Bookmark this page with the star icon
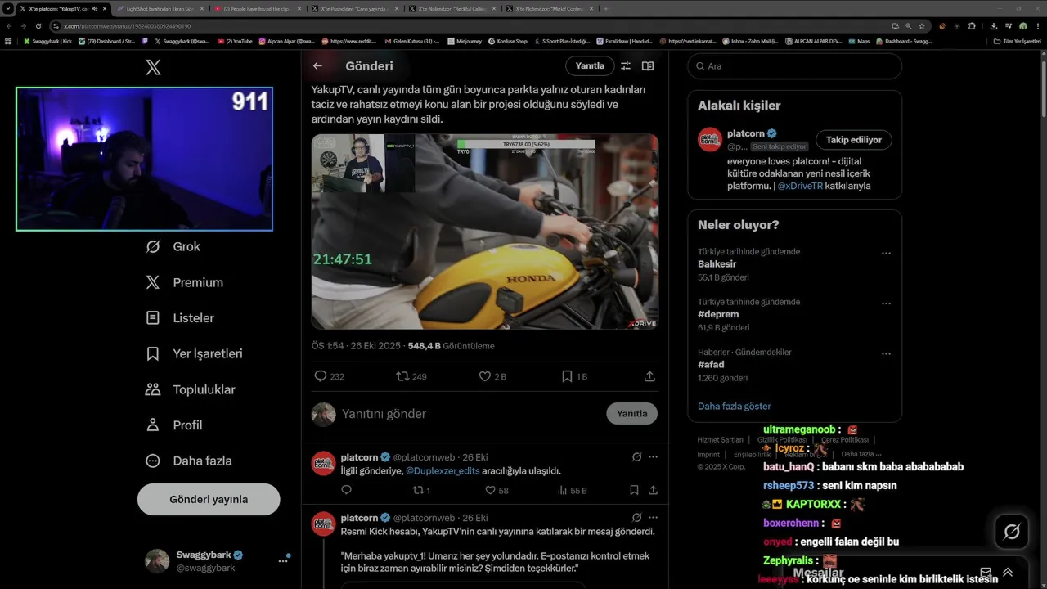Screen dimensions: 1047x589 point(922,26)
